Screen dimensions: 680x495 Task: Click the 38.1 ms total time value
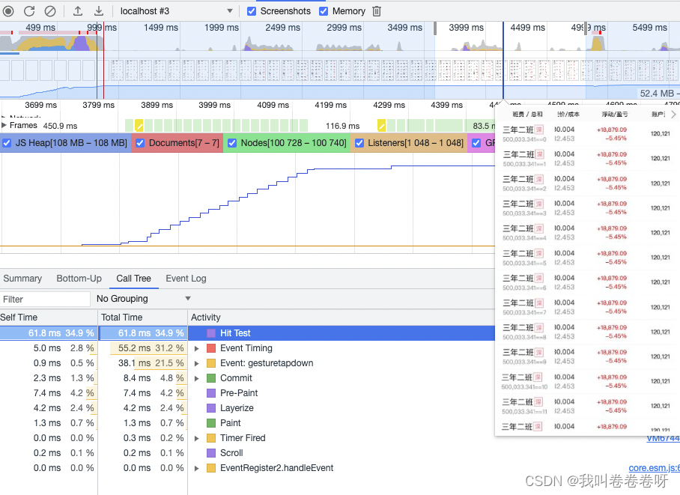[x=135, y=363]
